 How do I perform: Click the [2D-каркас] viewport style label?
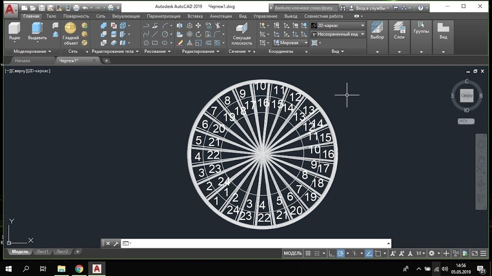tap(38, 71)
